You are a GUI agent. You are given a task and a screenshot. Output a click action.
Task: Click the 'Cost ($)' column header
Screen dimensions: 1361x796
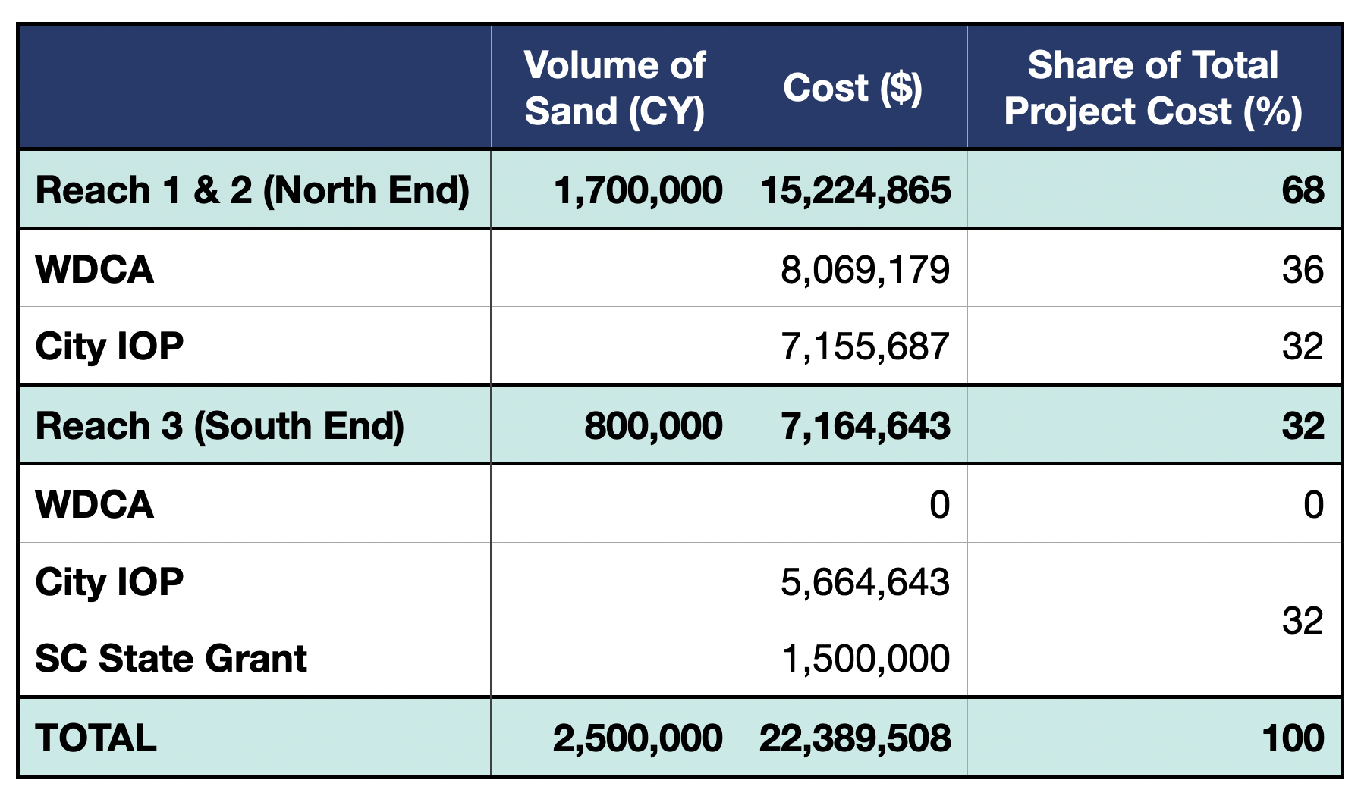point(853,87)
